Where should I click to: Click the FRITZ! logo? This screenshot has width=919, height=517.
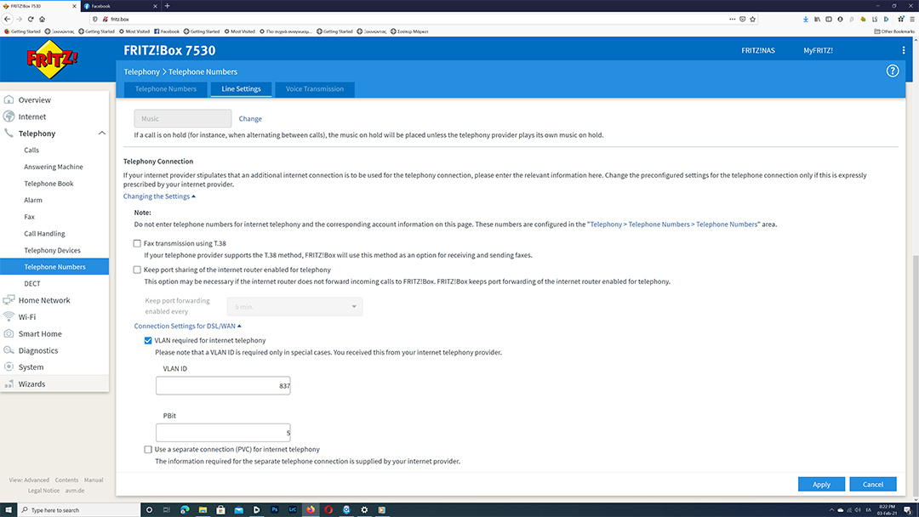(x=52, y=60)
